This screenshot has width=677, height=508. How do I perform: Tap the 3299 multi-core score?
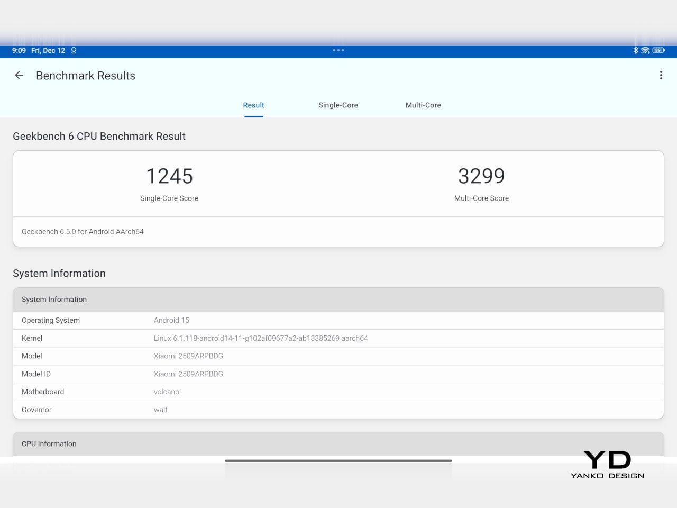point(481,176)
